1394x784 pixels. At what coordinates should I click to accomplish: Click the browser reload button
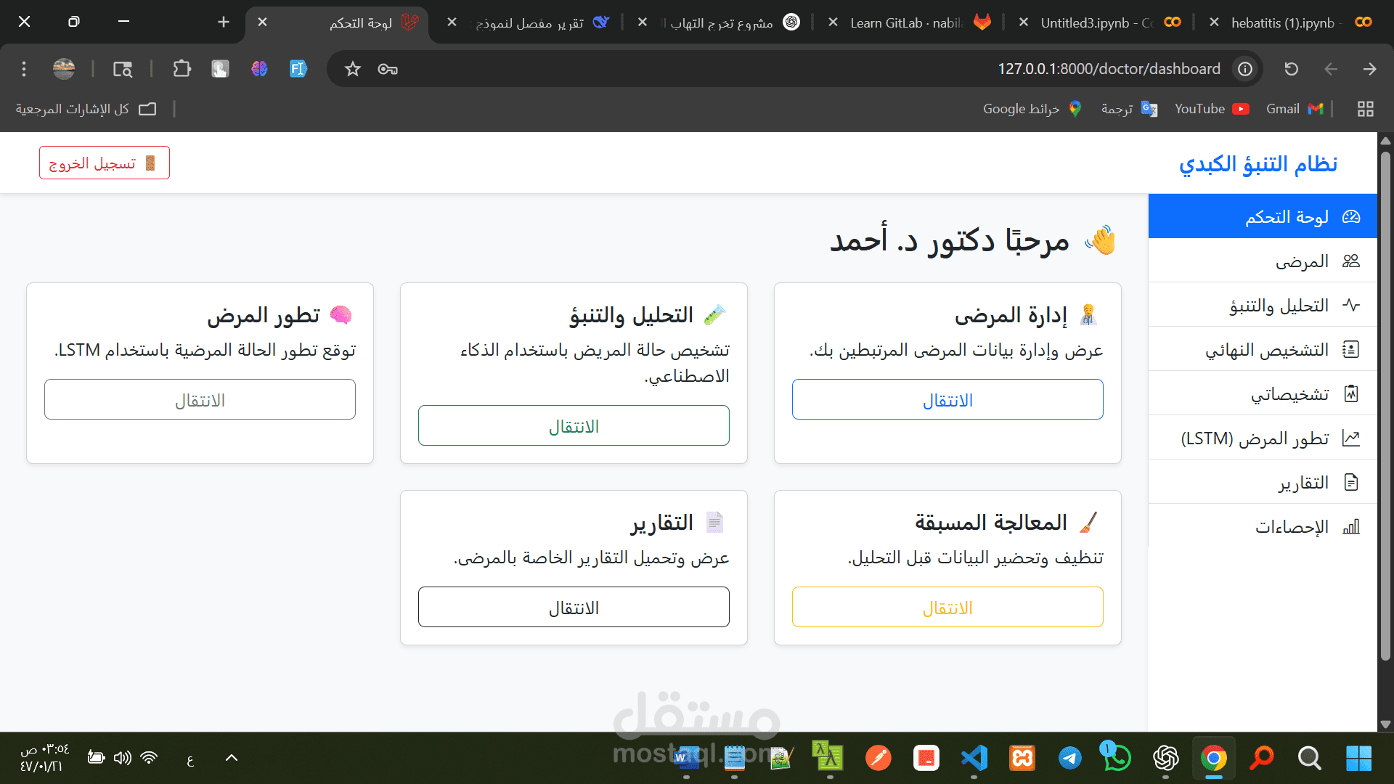1291,69
